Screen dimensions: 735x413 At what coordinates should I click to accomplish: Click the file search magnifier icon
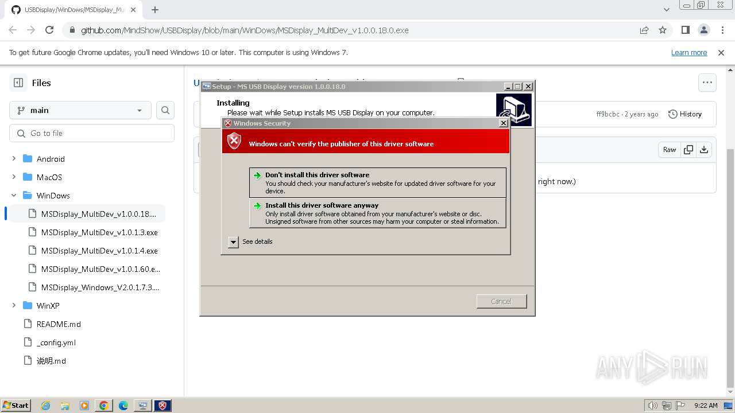pyautogui.click(x=165, y=110)
